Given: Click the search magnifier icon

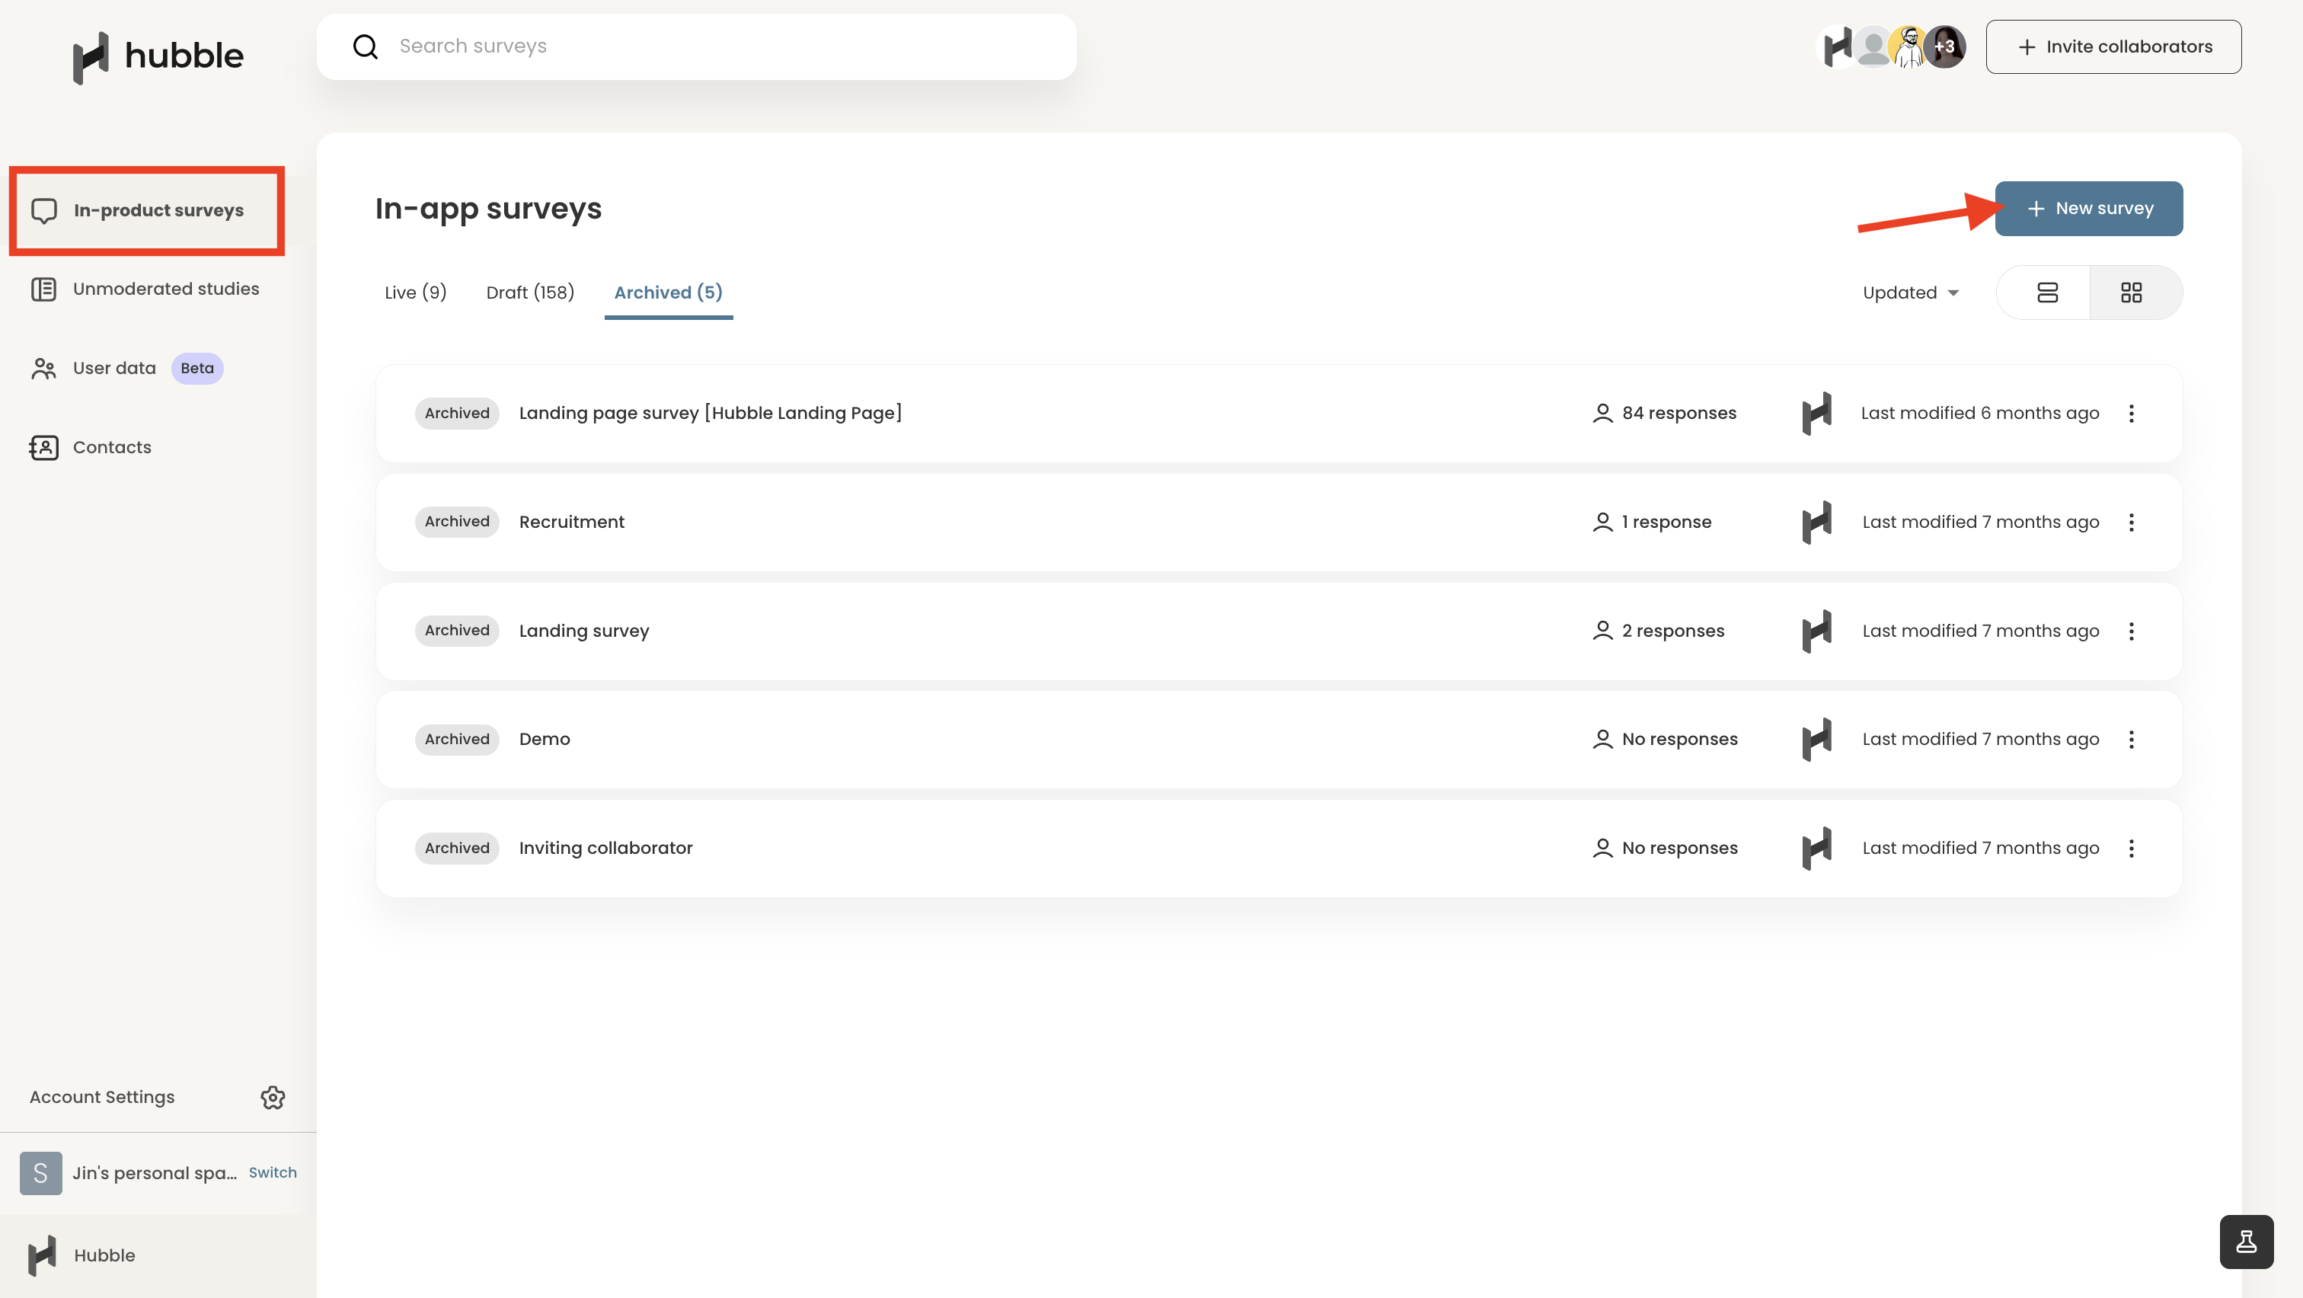Looking at the screenshot, I should [365, 46].
